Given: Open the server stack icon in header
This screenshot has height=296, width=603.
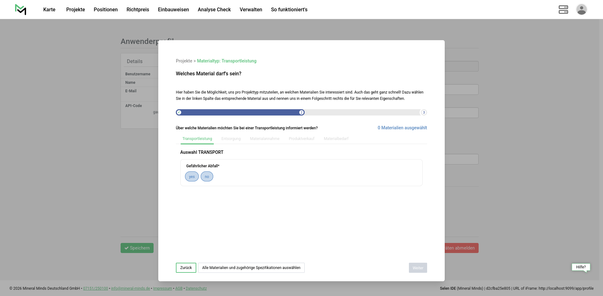Looking at the screenshot, I should tap(563, 9).
